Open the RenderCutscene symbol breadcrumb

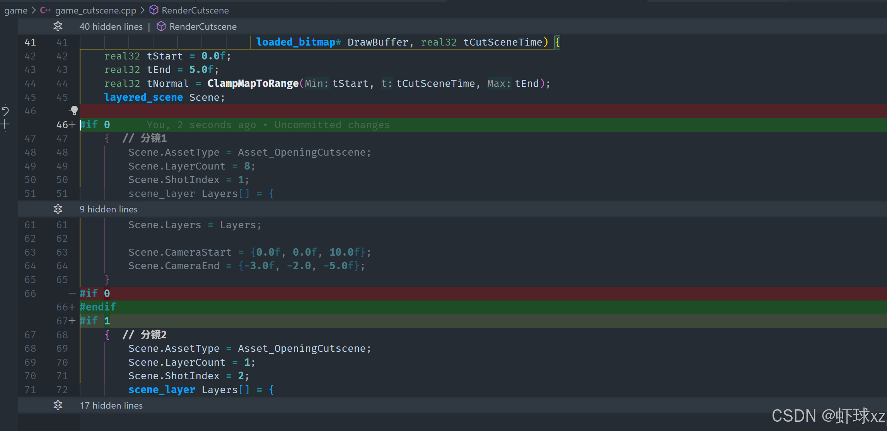click(x=195, y=10)
